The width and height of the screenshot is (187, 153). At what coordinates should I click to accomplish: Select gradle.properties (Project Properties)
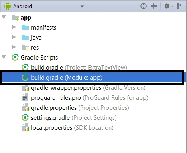point(80,108)
